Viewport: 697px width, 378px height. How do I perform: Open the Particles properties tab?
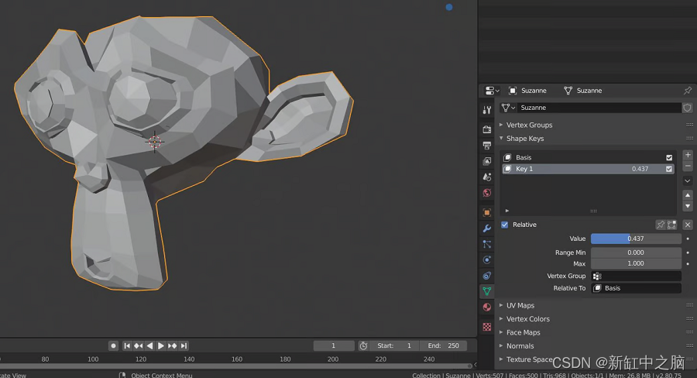(x=487, y=244)
